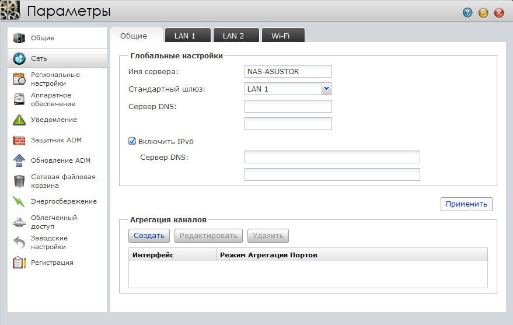Focus the first Сервер DNS field
Screen dimensions: 513x325
288,106
